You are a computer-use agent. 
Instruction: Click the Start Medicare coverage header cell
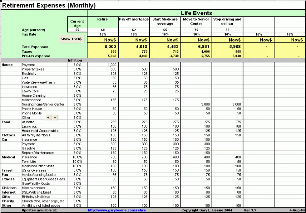tap(165, 22)
